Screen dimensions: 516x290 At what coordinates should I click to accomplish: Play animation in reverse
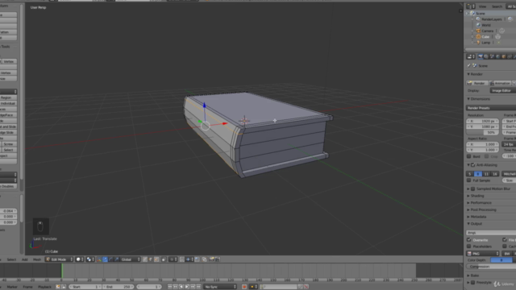tap(181, 287)
